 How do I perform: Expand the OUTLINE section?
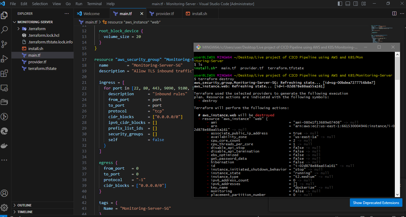(x=24, y=205)
